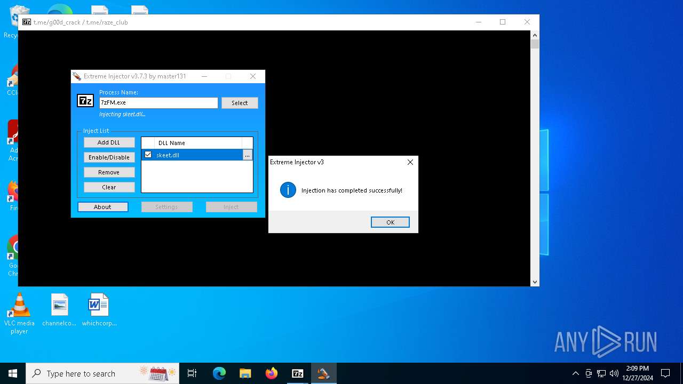Select VLC media player desktop icon
Viewport: 683px width, 384px height.
coord(19,314)
